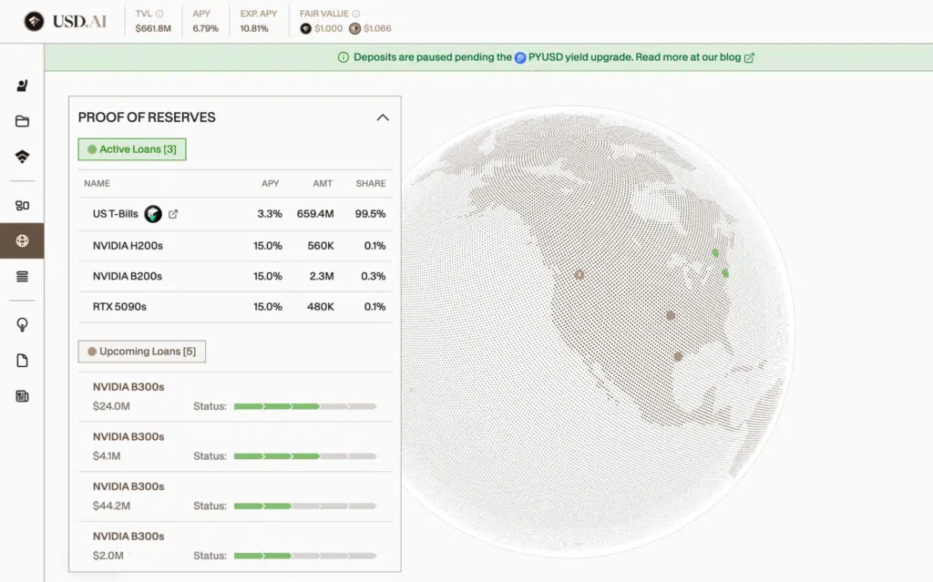Select the RTX 5090s loan row
The image size is (933, 582).
coord(235,307)
